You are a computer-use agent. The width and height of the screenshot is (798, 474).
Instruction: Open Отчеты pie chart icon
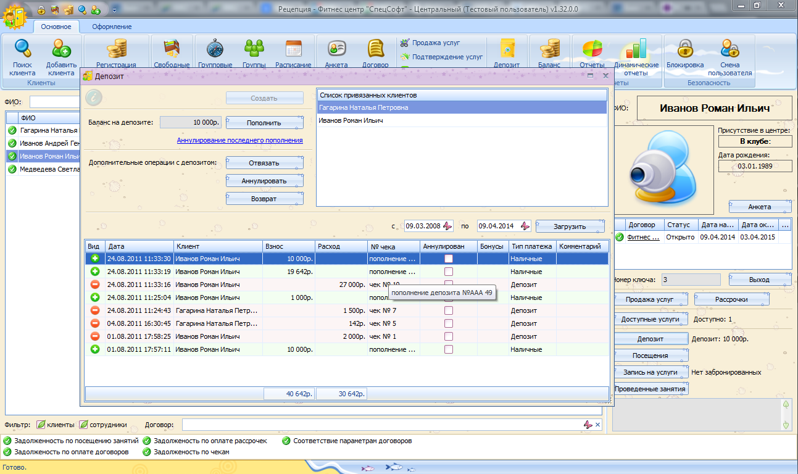point(592,49)
